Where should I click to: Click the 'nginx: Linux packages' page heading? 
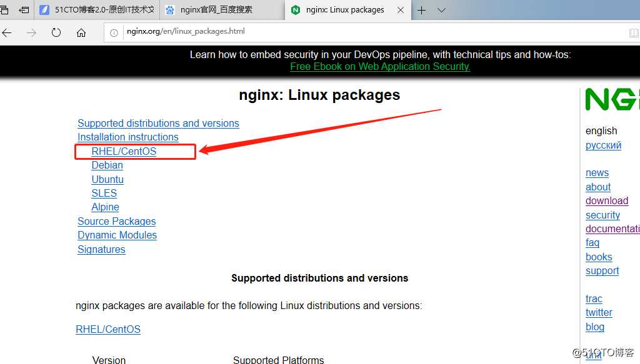319,95
